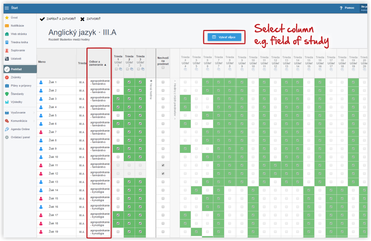Open Triedna kniha icon
Image resolution: width=371 pixels, height=241 pixels.
click(x=7, y=42)
